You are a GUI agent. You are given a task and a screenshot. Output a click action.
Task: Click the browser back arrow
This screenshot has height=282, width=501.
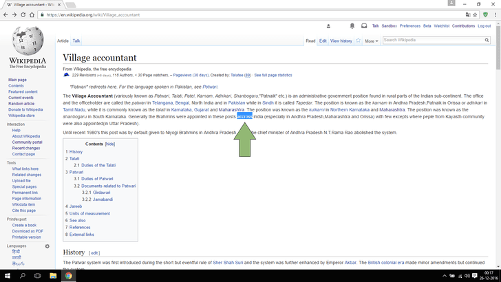(6, 14)
